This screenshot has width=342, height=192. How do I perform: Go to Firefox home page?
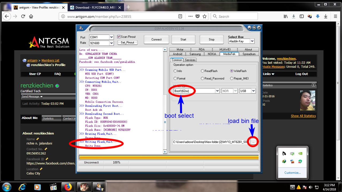pyautogui.click(x=31, y=16)
